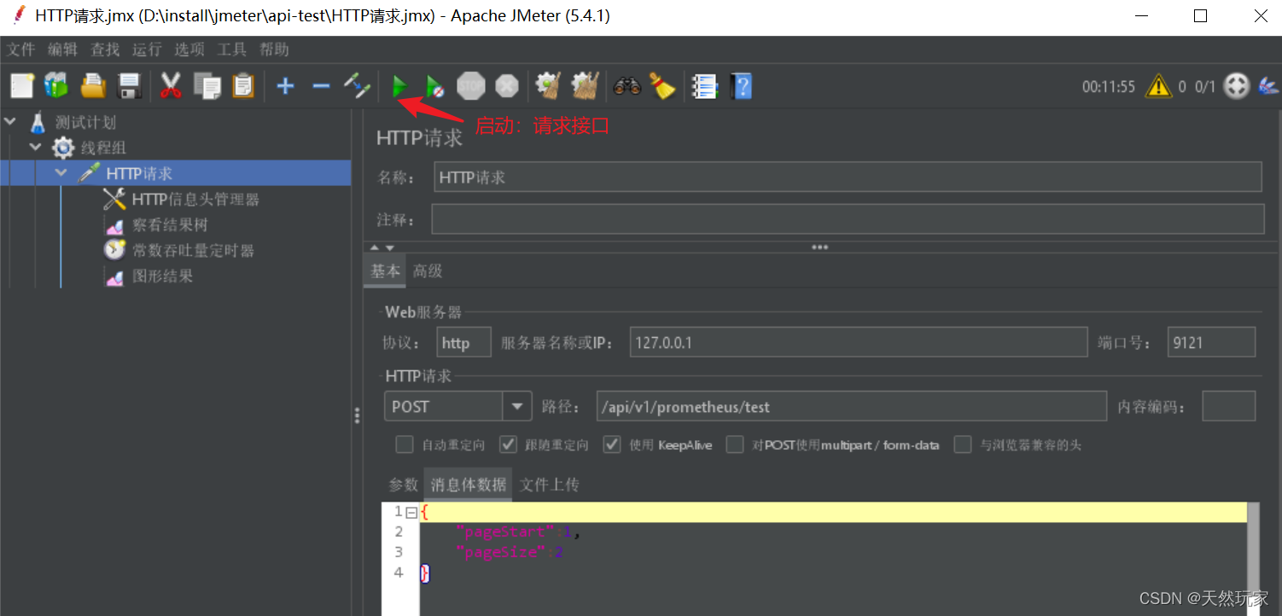Click the Paste clipboard icon
Viewport: 1282px width, 616px height.
(x=243, y=85)
